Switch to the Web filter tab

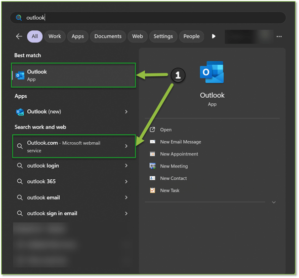click(138, 36)
